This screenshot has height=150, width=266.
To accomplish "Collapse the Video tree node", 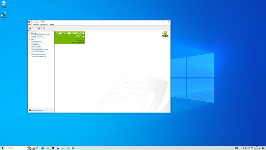I will (x=30, y=53).
